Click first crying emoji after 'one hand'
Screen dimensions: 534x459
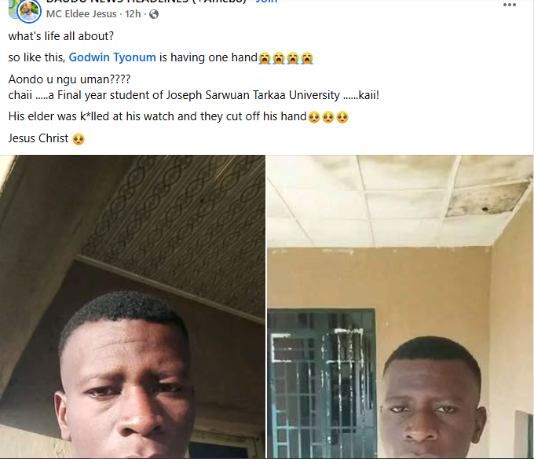(x=265, y=58)
